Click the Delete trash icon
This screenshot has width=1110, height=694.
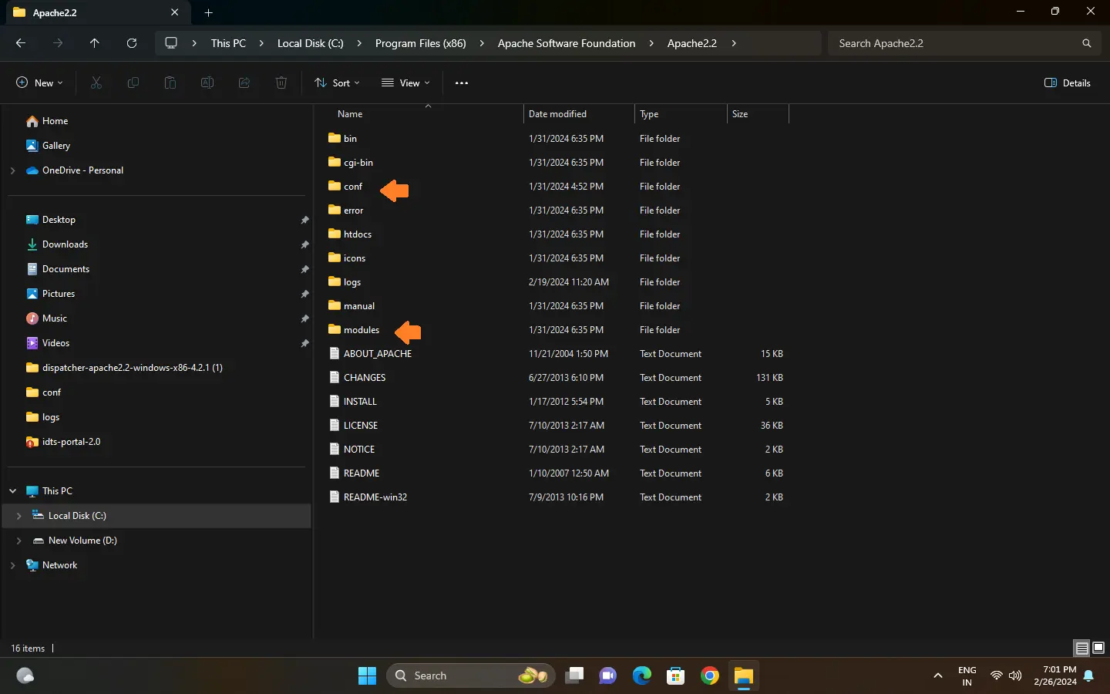click(281, 83)
